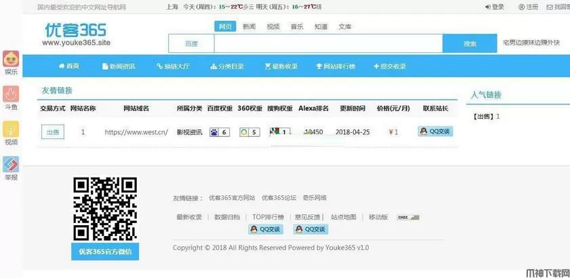The image size is (570, 278).
Task: Click the 价格(元/月) column header
Action: tap(393, 108)
